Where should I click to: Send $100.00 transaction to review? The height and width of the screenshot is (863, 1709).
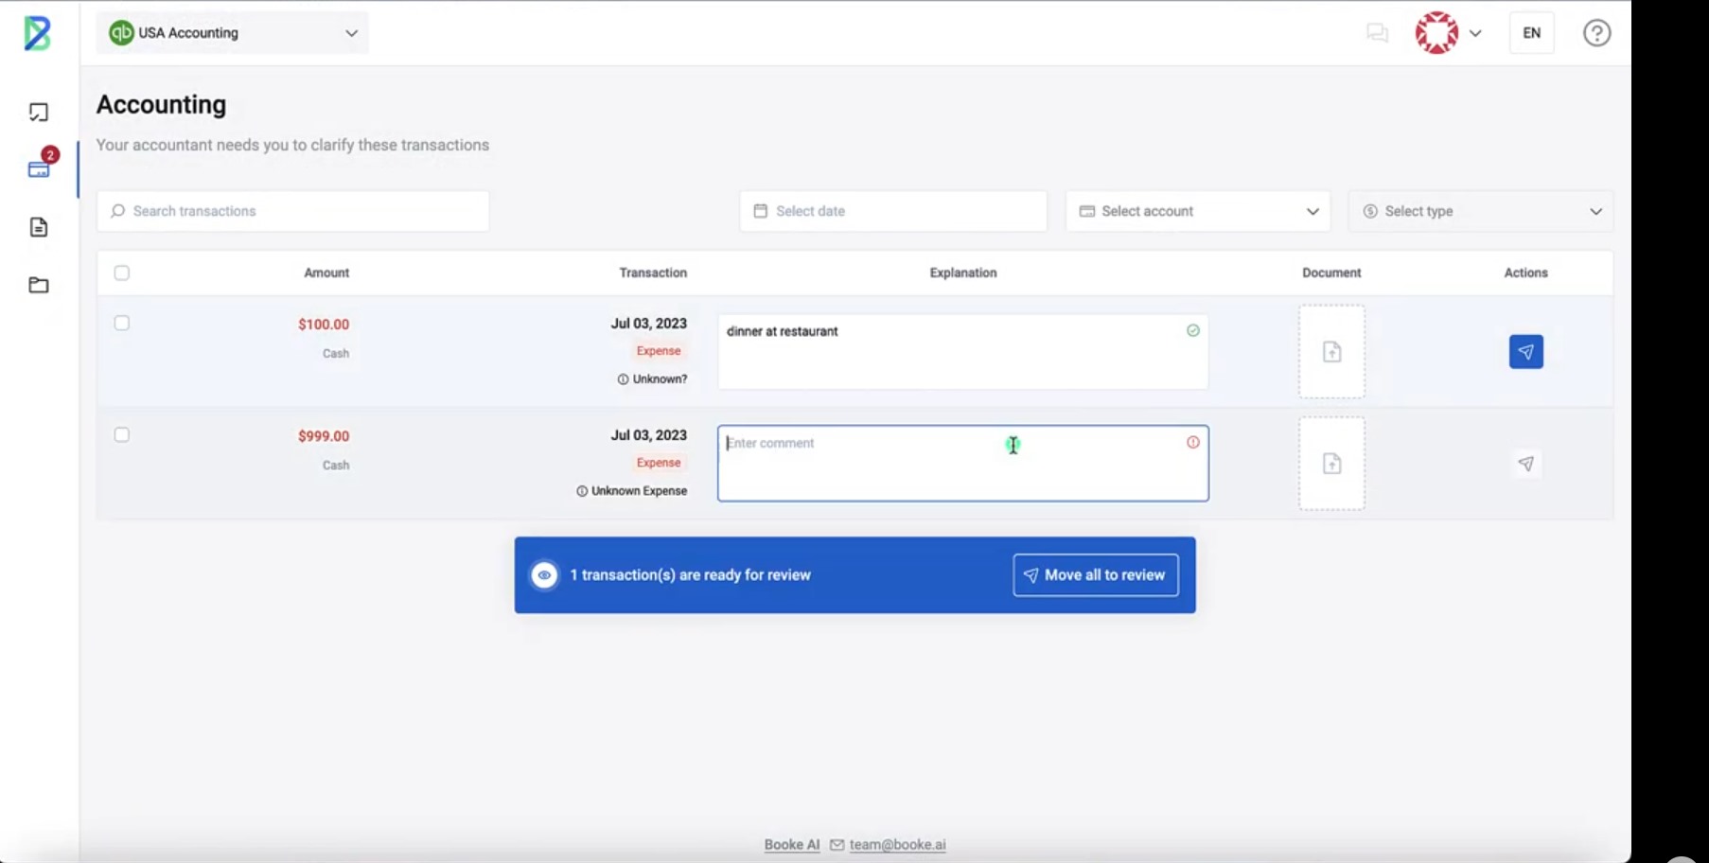1525,352
